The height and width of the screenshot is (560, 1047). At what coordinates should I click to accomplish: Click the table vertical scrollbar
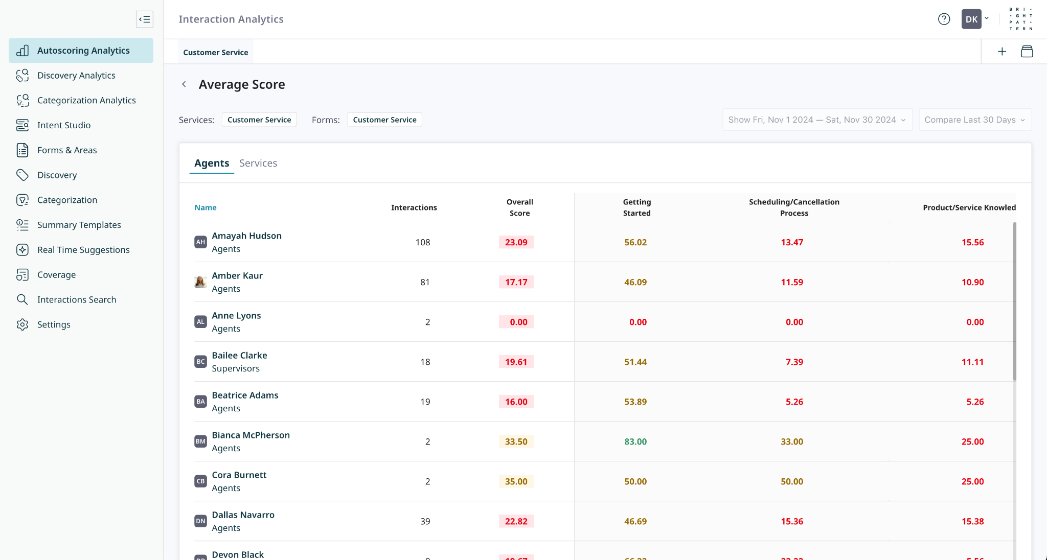[x=1014, y=301]
